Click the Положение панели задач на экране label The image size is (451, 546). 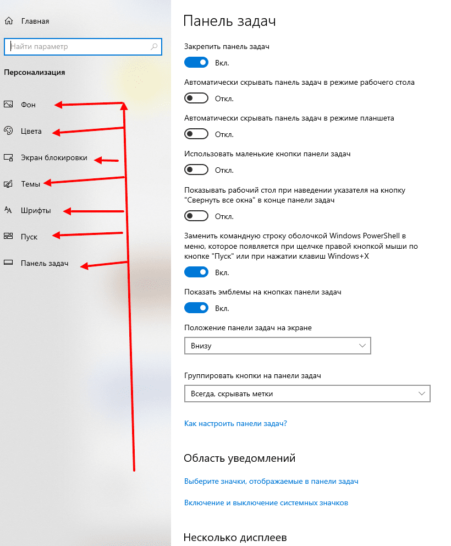248,327
